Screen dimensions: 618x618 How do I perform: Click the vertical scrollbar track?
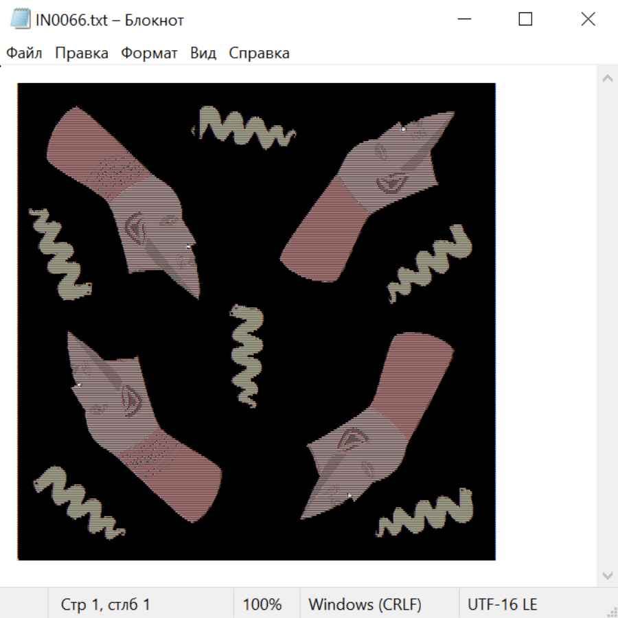pos(607,323)
